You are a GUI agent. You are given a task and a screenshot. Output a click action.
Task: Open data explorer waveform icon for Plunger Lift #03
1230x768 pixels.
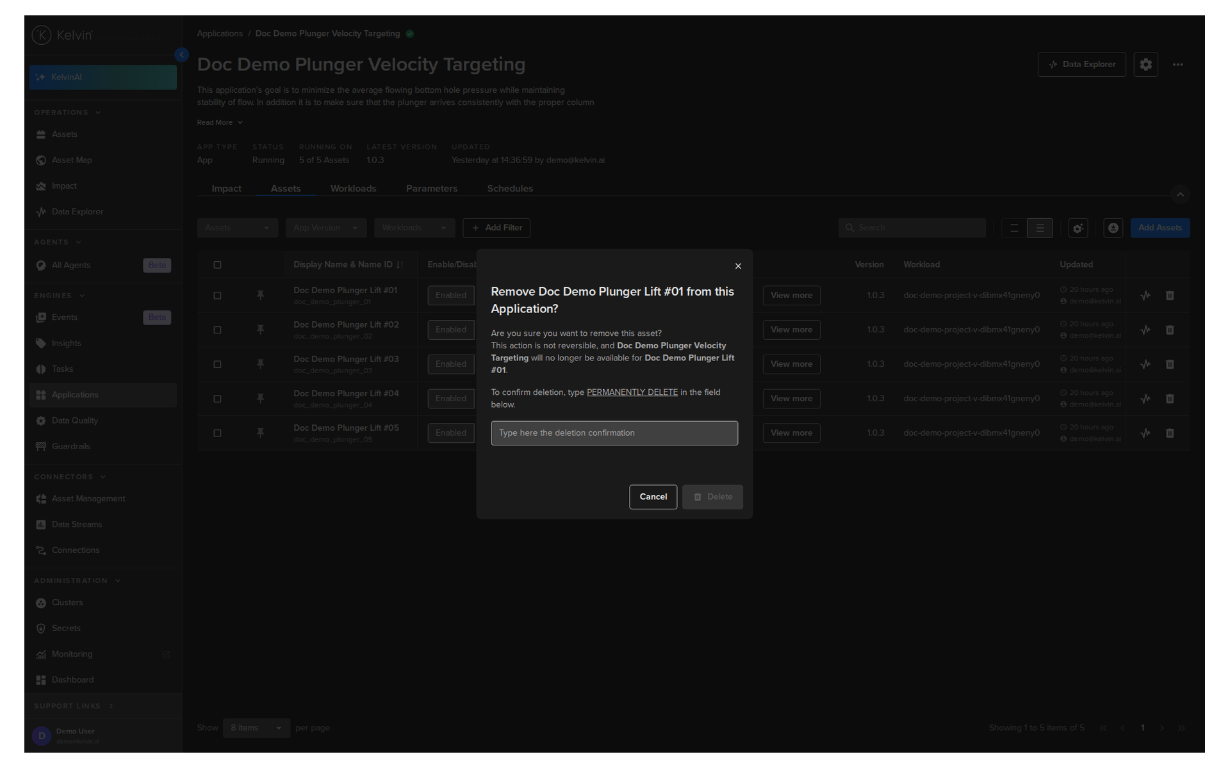click(x=1145, y=364)
